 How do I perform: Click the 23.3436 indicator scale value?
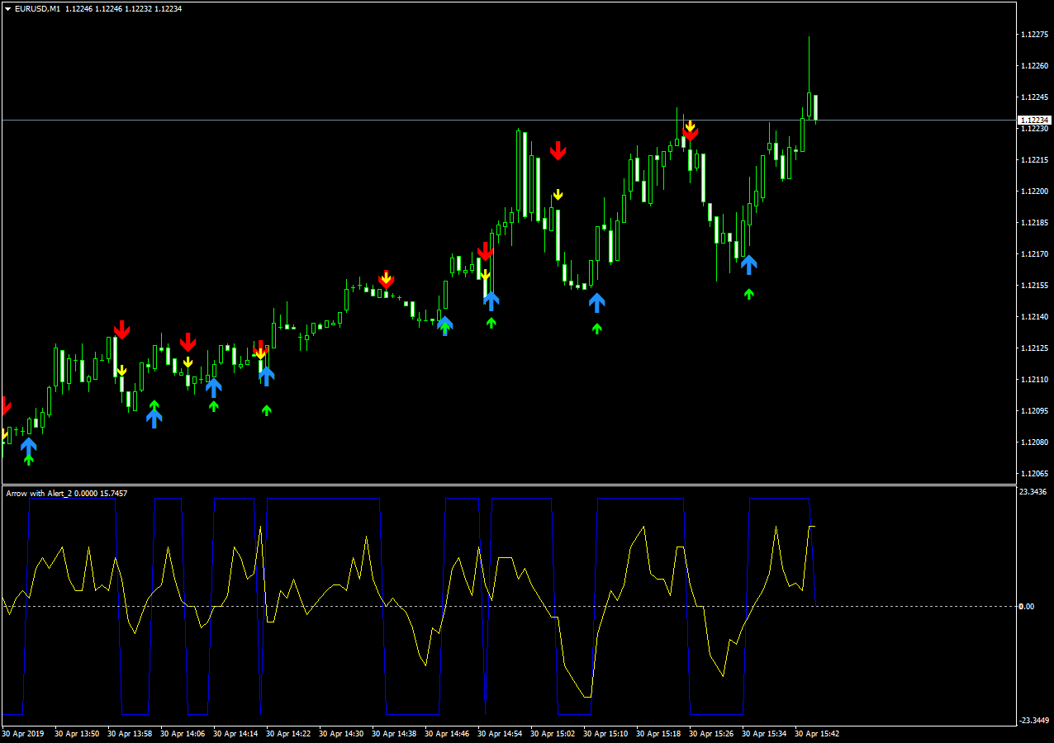[1035, 492]
